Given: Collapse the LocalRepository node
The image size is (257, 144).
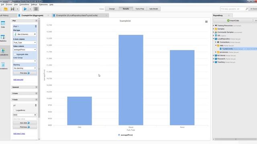Looking at the screenshot, I should pyautogui.click(x=214, y=39).
